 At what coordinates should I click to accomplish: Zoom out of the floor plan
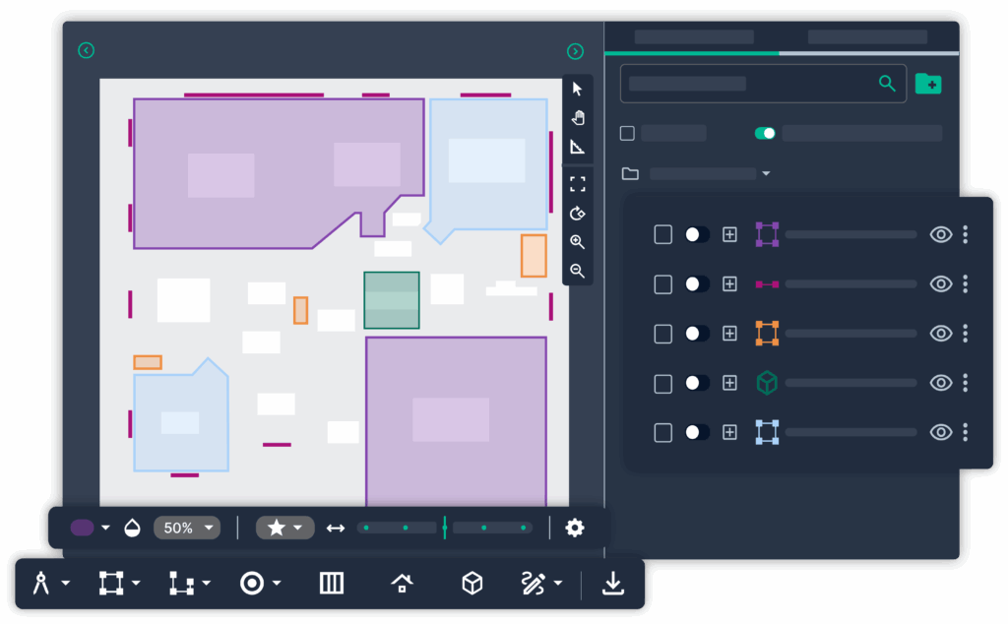tap(577, 271)
